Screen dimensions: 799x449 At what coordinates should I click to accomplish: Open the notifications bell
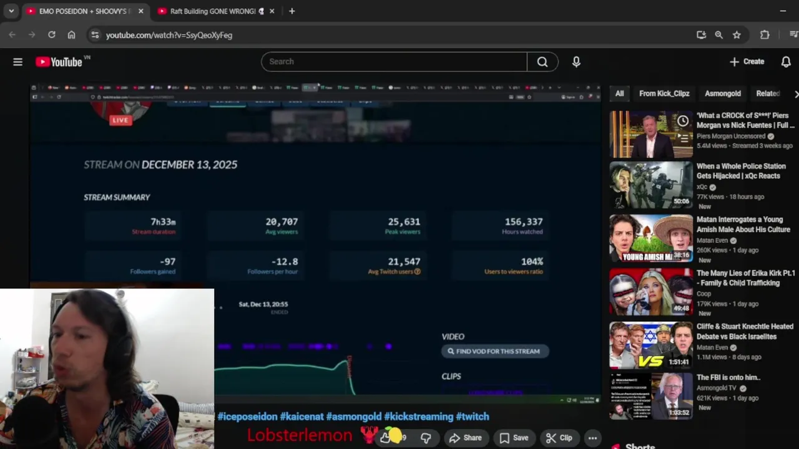tap(786, 62)
